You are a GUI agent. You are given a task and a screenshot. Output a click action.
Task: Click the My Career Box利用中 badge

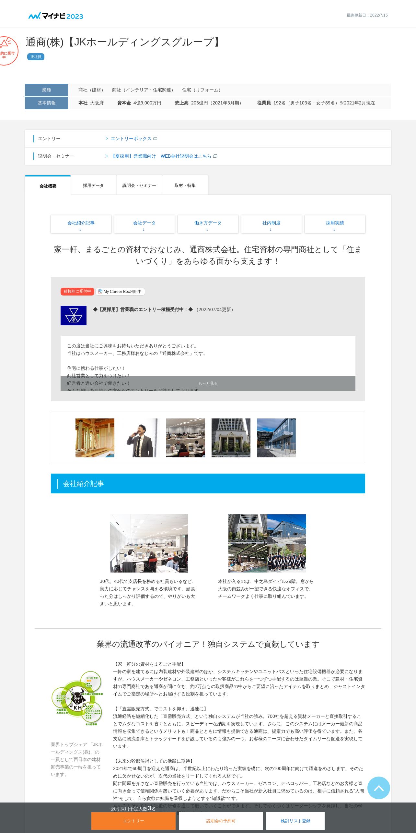(120, 292)
